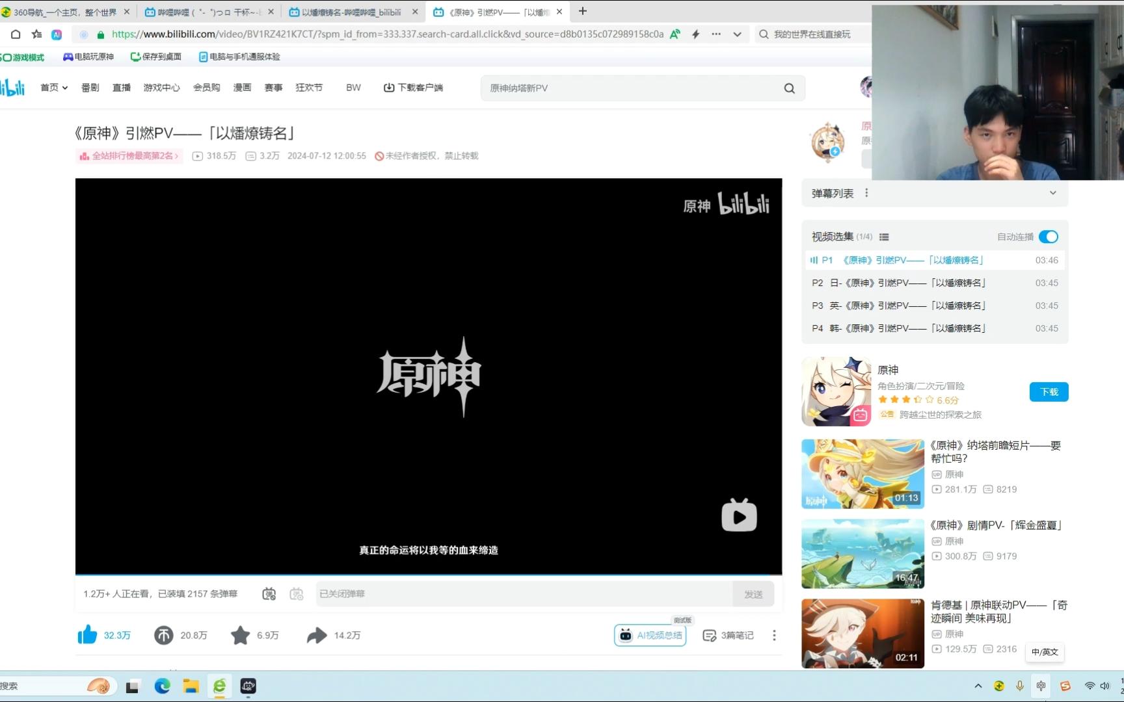The width and height of the screenshot is (1124, 702).
Task: Open 肯德基 原神联动PV thumbnail
Action: click(863, 634)
